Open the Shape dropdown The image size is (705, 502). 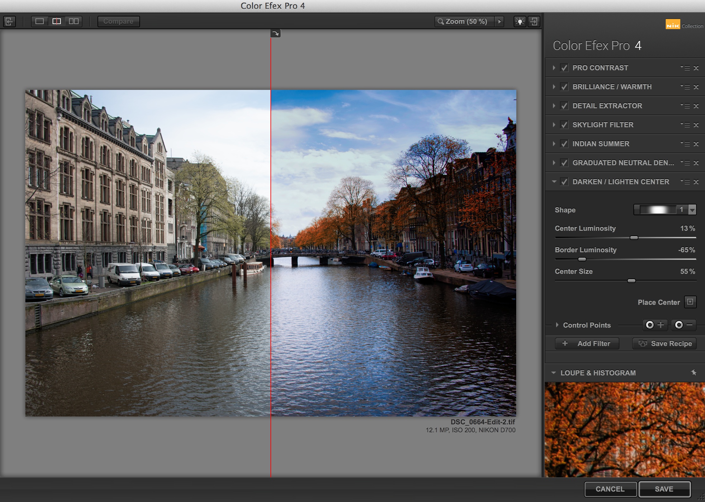point(665,210)
